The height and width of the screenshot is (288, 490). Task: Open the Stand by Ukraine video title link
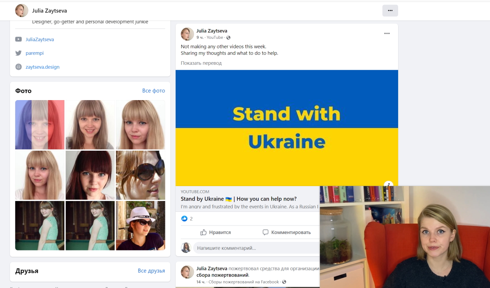point(238,199)
